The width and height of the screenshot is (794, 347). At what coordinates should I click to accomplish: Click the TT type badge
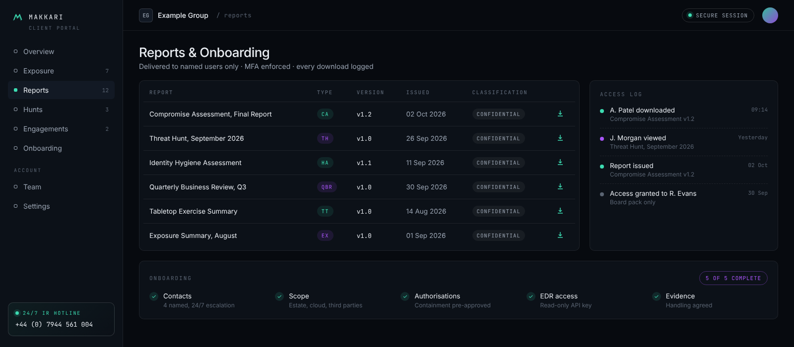coord(325,211)
